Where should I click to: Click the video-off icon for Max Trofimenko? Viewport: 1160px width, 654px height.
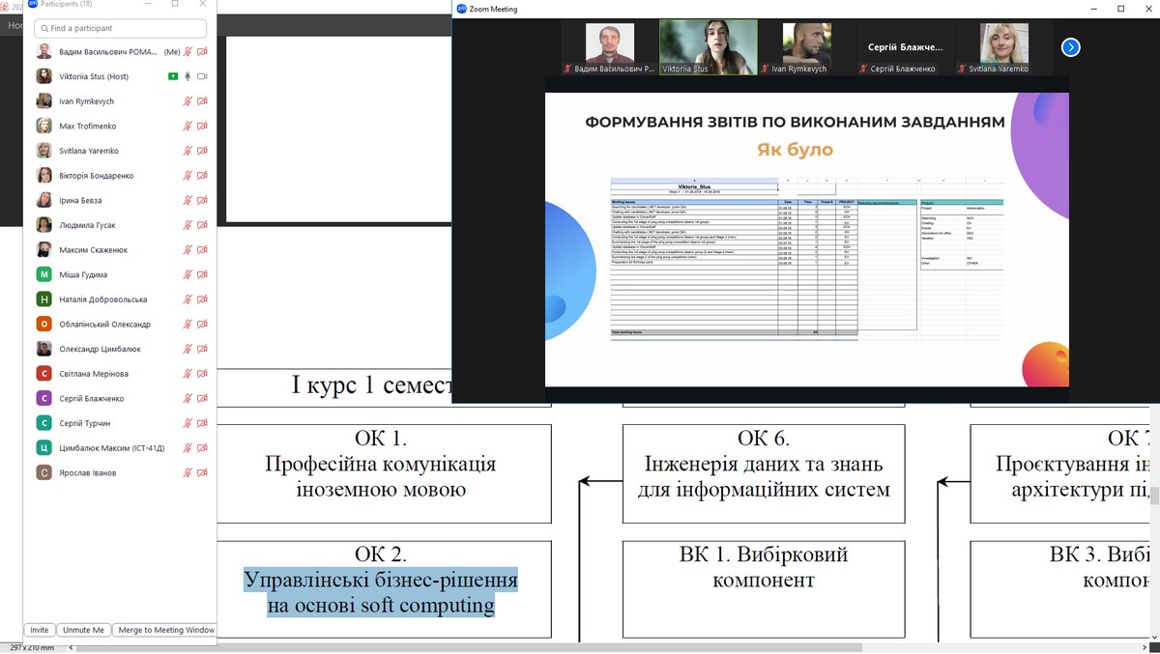pos(202,127)
